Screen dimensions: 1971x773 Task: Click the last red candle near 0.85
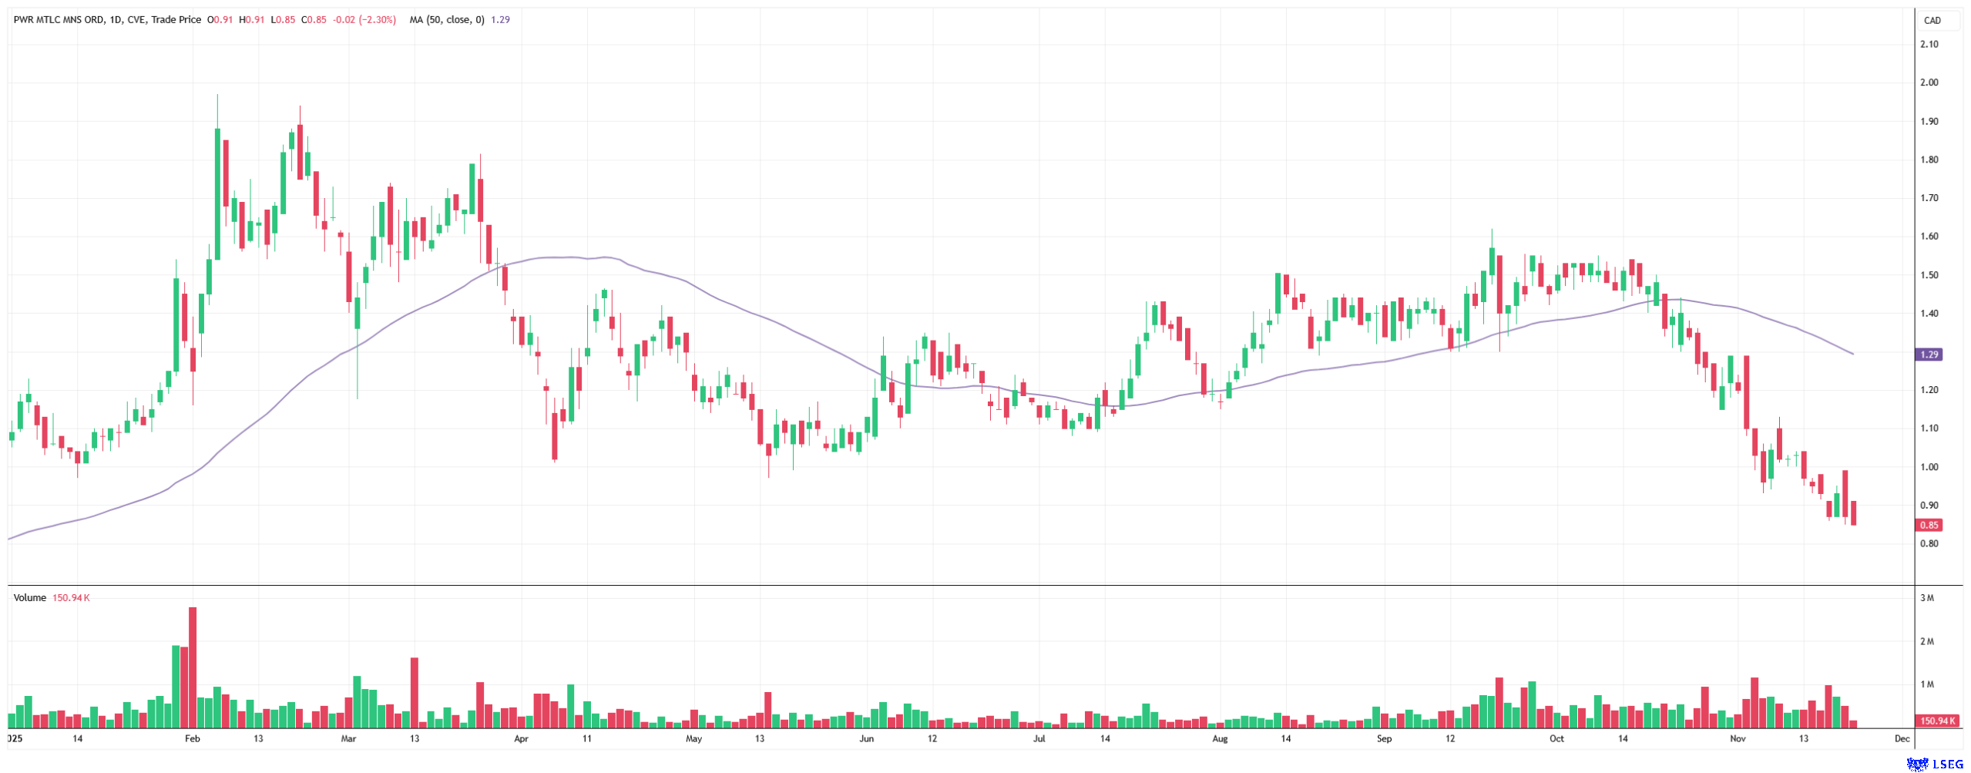(1853, 513)
